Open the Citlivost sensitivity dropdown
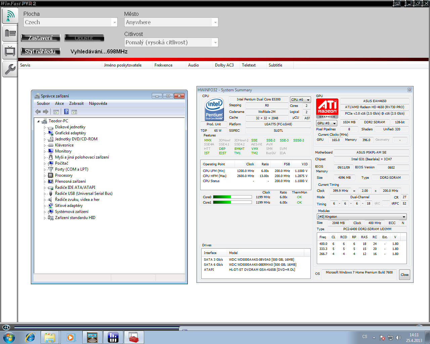The width and height of the screenshot is (430, 344). coord(171,42)
